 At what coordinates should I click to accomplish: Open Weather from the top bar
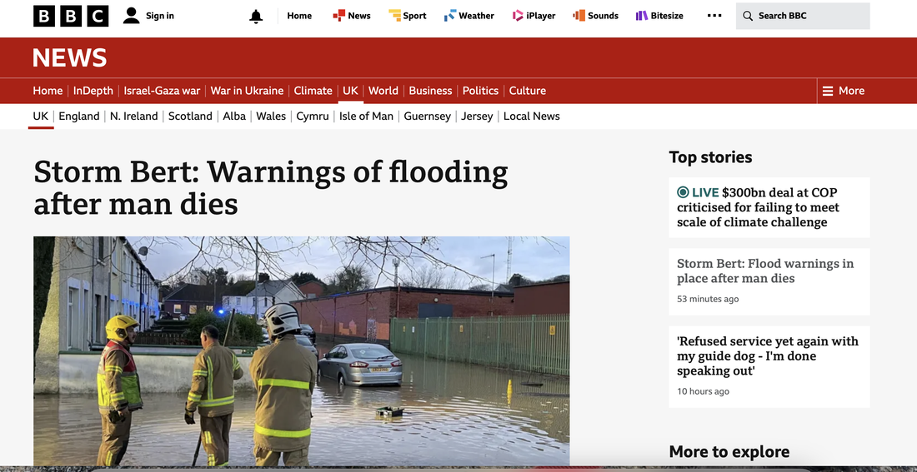click(x=469, y=16)
